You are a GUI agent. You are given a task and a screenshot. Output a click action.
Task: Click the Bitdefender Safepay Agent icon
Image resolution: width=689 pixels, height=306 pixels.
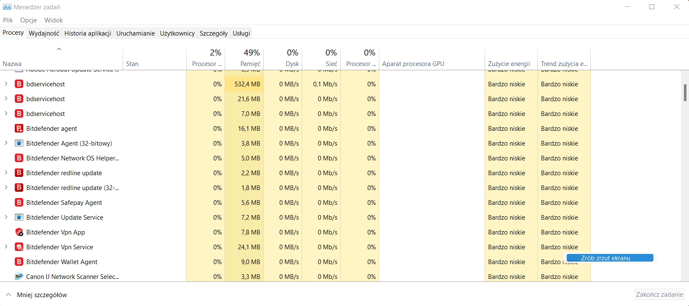[19, 203]
